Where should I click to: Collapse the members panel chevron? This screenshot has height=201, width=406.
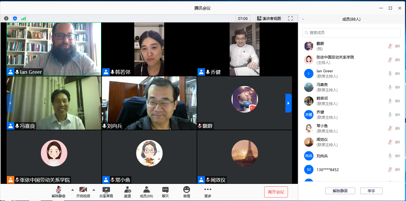pos(303,19)
